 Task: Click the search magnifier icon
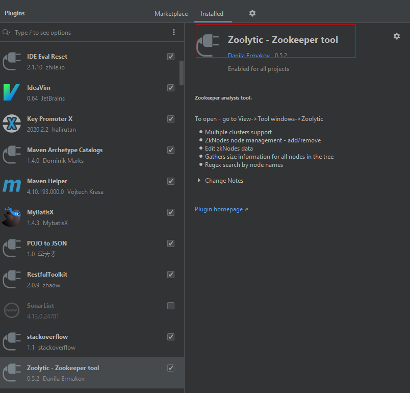pos(6,33)
